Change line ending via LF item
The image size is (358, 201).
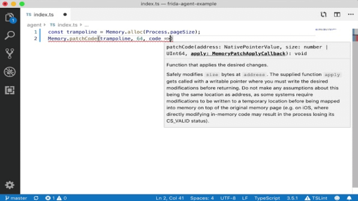pyautogui.click(x=245, y=198)
